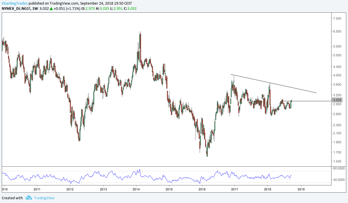Select the 1W timeframe label
Viewport: 348px width, 203px height.
click(x=35, y=9)
